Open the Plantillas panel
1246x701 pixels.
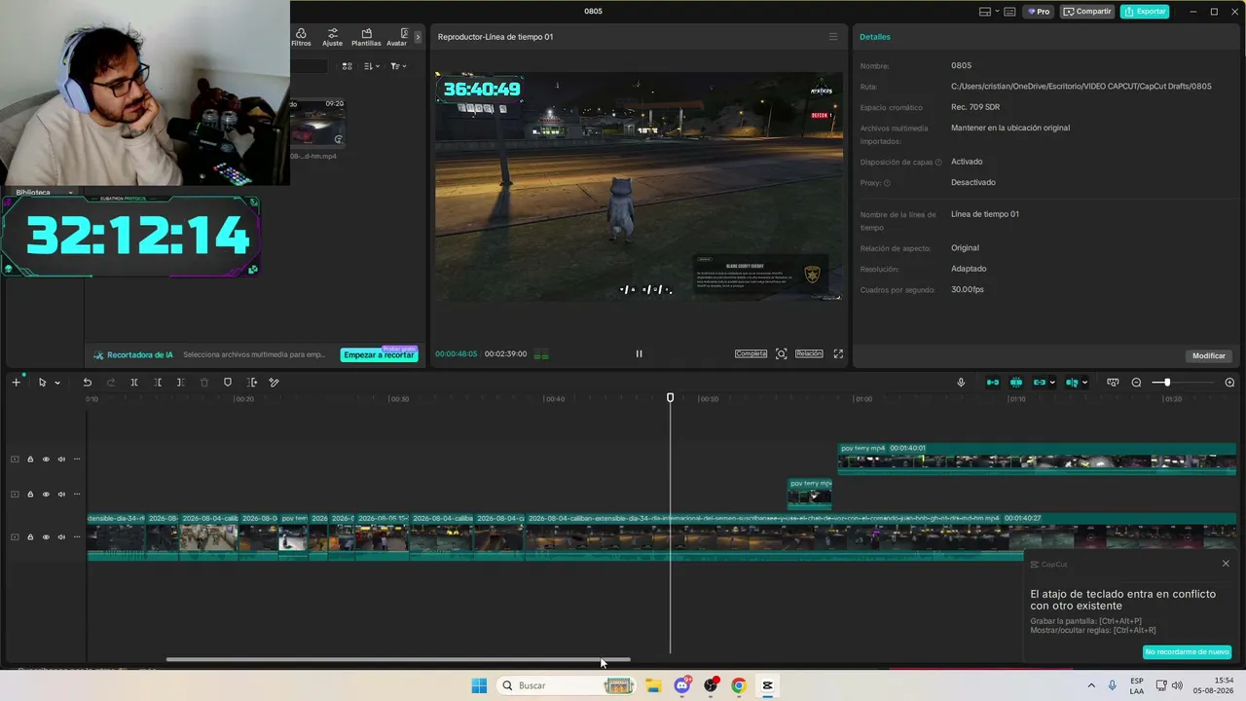coord(366,37)
